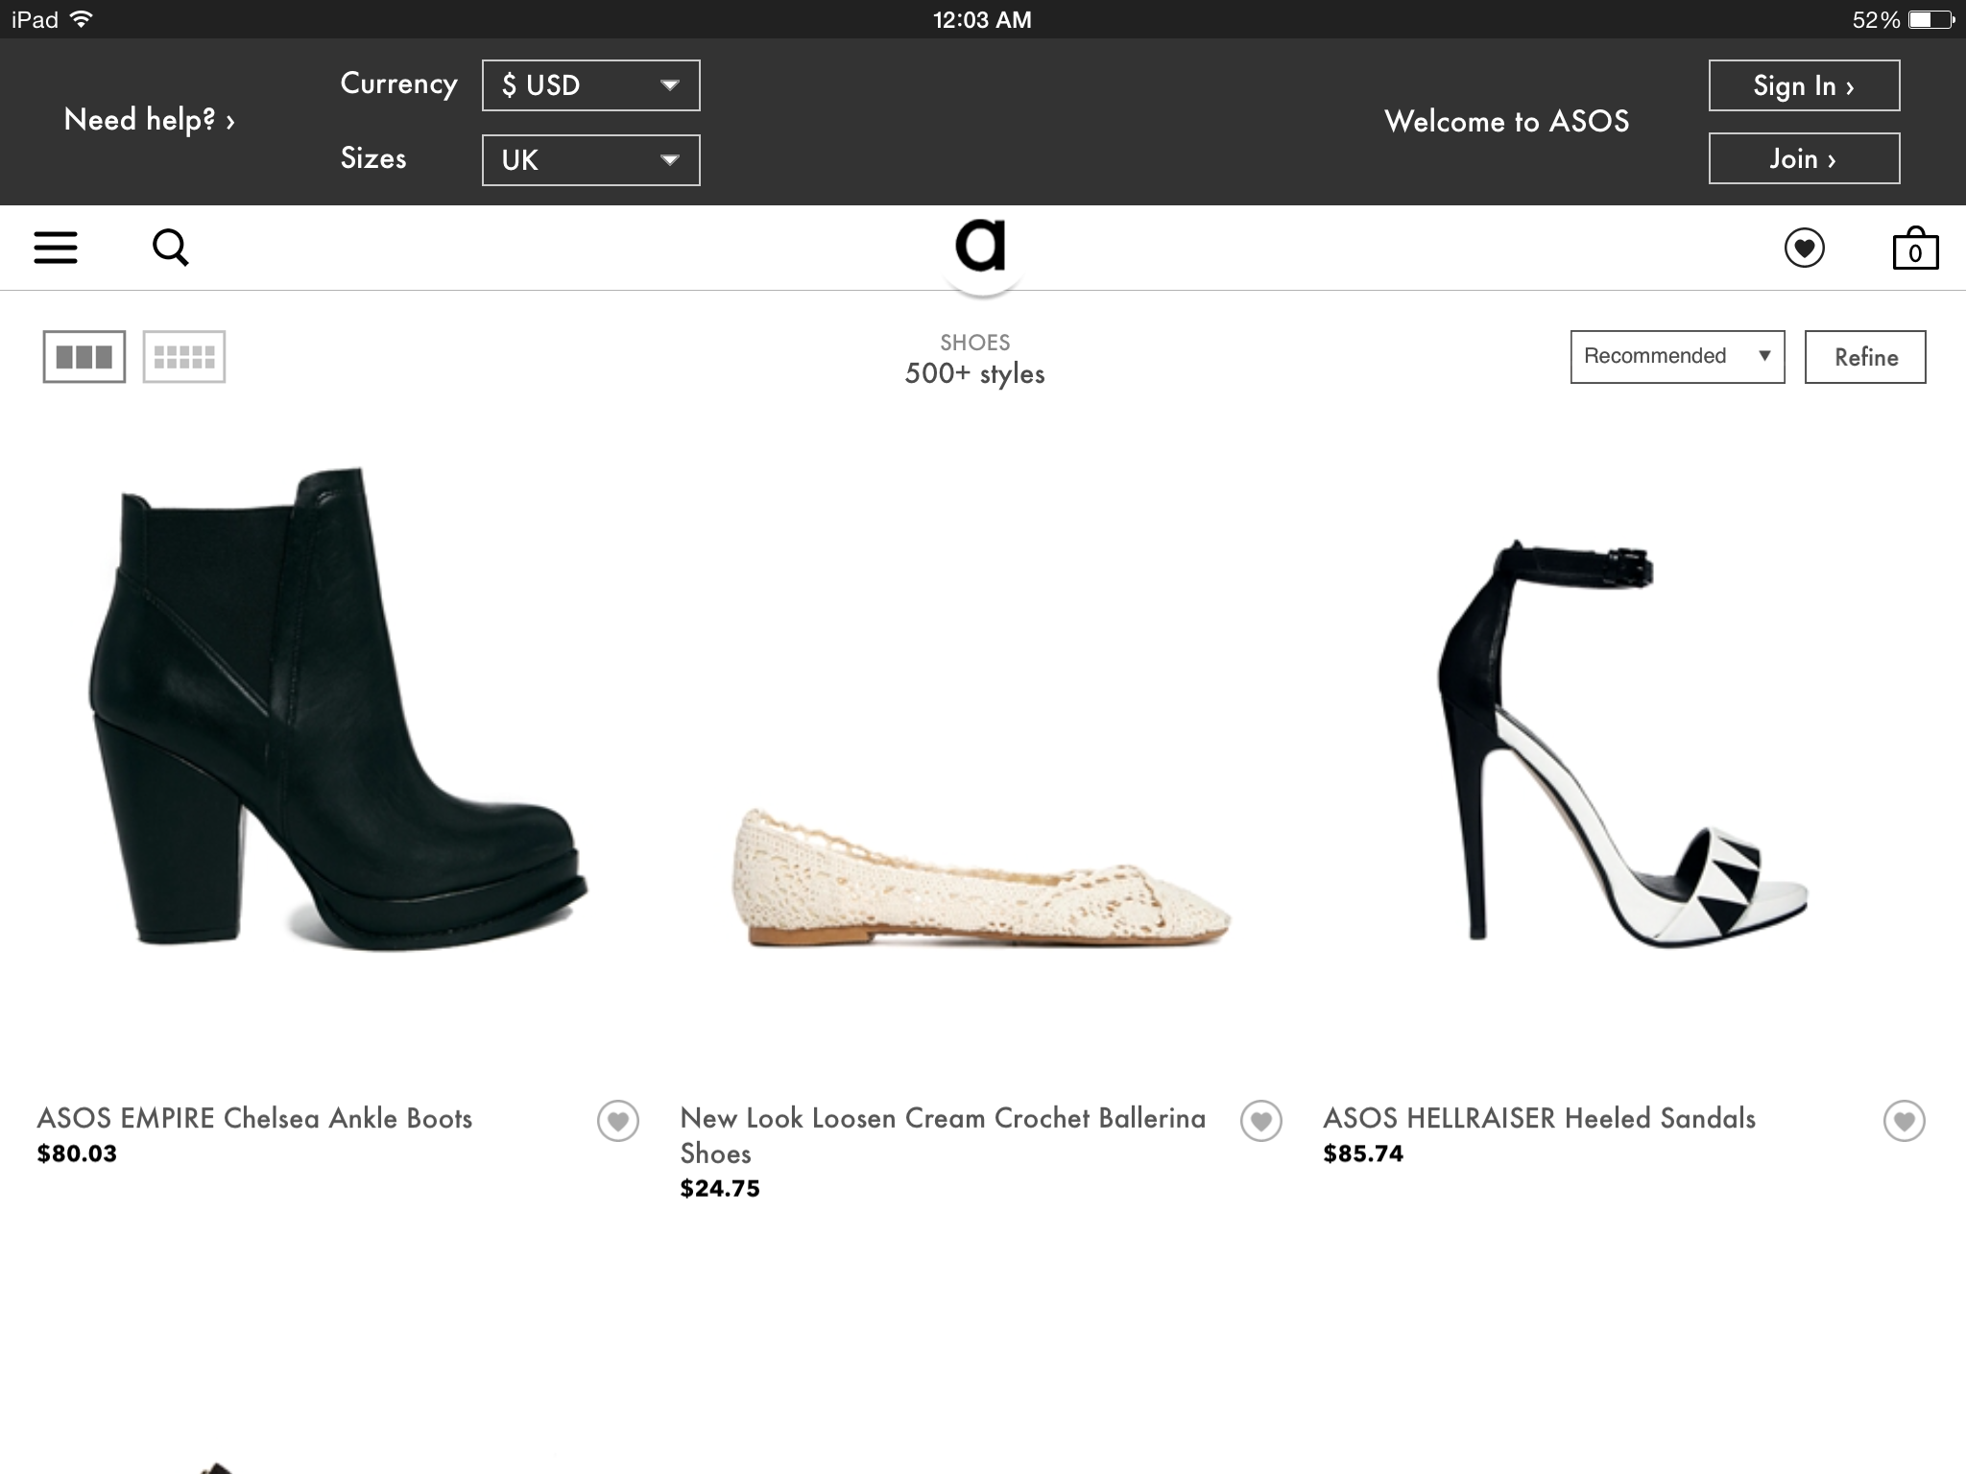Click the Welcome to ASOS text
The width and height of the screenshot is (1966, 1474).
click(x=1506, y=121)
